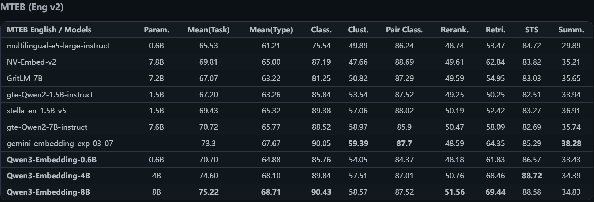Click the STS column header
The height and width of the screenshot is (202, 594).
pos(531,30)
